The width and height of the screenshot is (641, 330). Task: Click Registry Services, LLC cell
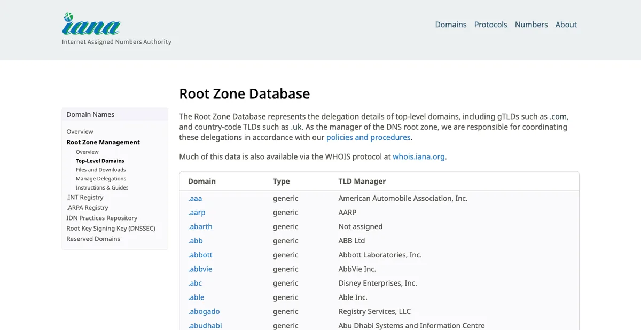(x=375, y=311)
